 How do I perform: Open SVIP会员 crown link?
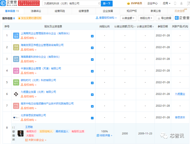(x=134, y=3)
